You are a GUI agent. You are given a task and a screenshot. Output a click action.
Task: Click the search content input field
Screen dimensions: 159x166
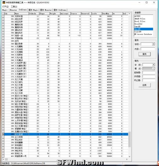[148, 49]
